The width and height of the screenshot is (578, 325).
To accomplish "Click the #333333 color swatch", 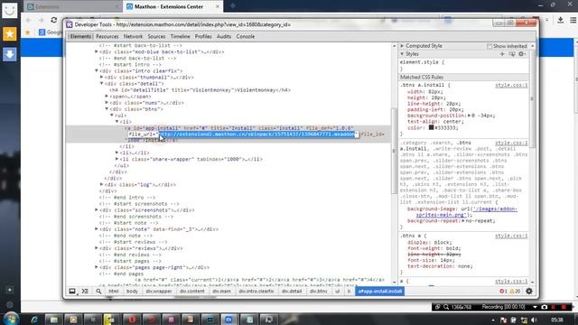I will coord(431,127).
